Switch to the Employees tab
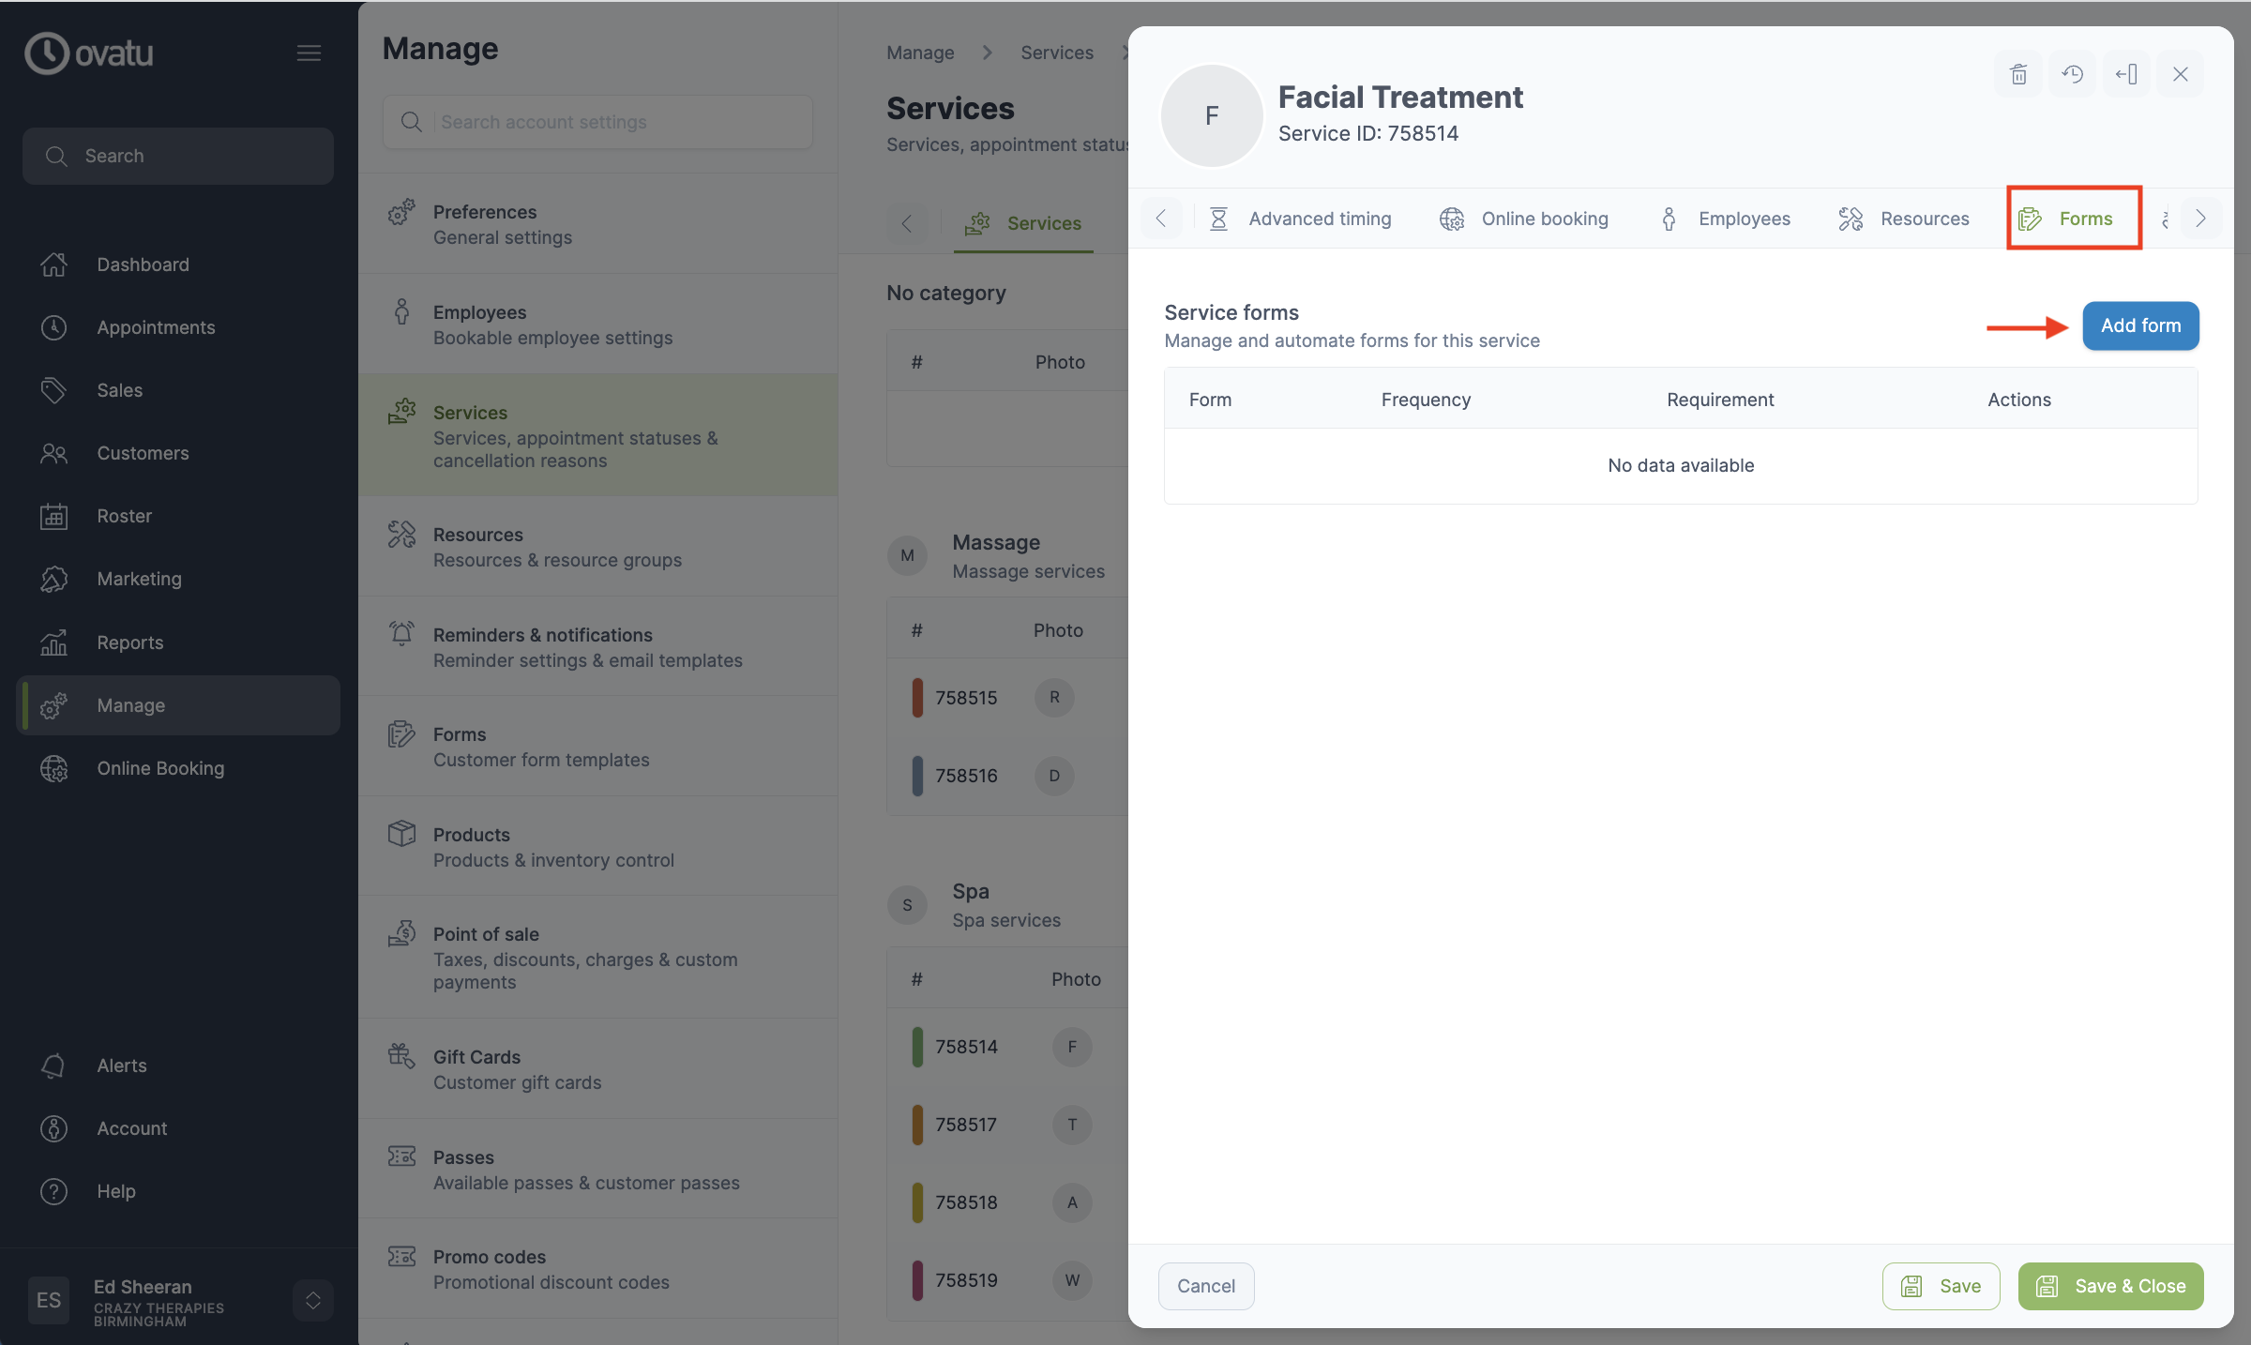 click(x=1743, y=218)
